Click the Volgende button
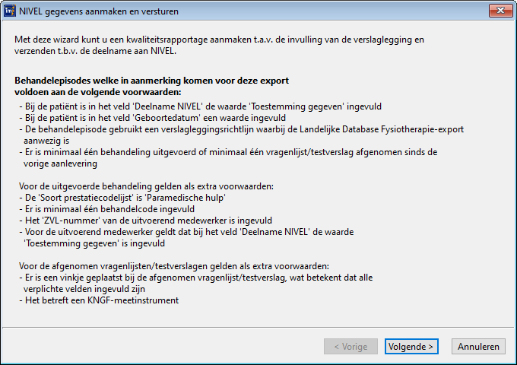Screen dimensions: 517x365 pyautogui.click(x=411, y=346)
